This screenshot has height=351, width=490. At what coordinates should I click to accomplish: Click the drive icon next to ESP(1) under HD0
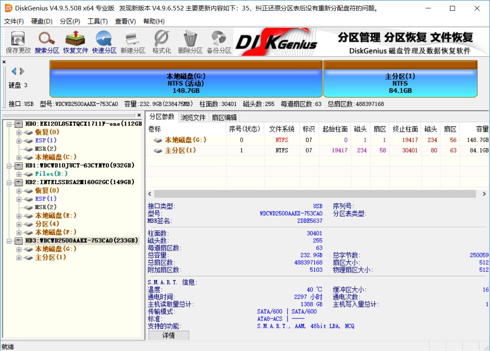28,141
